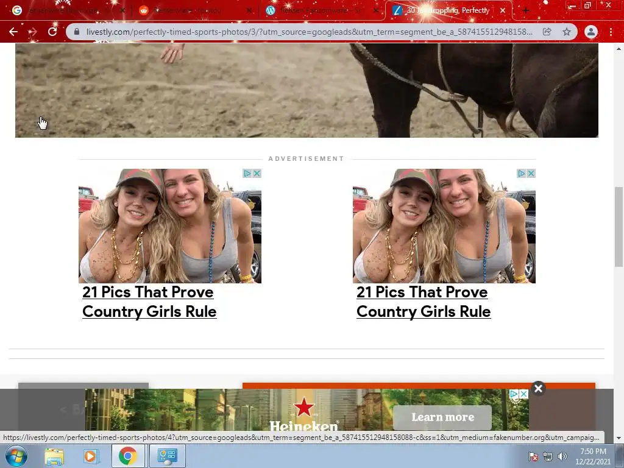Image resolution: width=624 pixels, height=468 pixels.
Task: Go back with the browser back arrow
Action: [x=13, y=32]
